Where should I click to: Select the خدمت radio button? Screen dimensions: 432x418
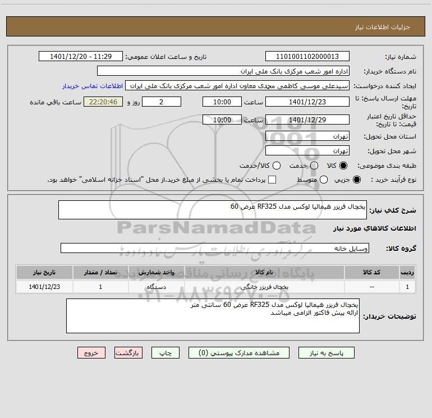pyautogui.click(x=314, y=166)
